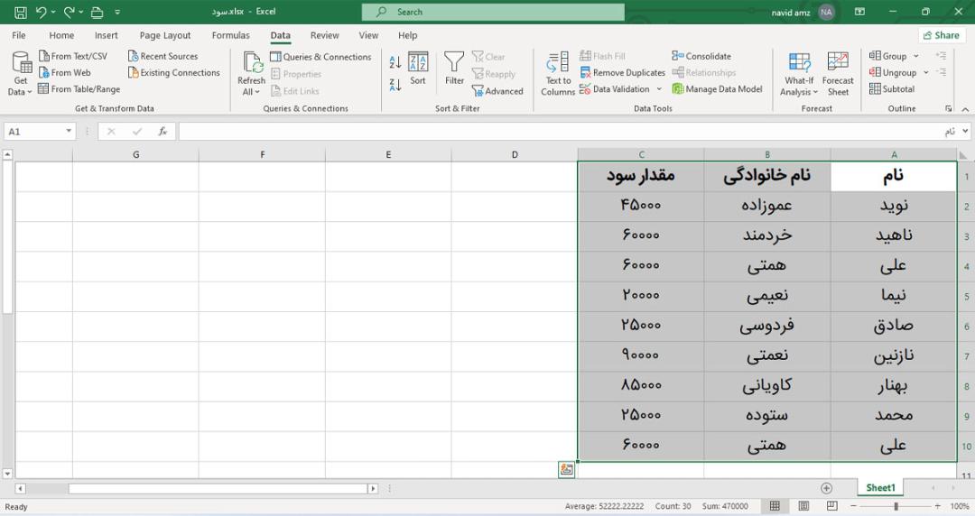This screenshot has height=516, width=975.
Task: Expand the formula bar
Action: [965, 131]
